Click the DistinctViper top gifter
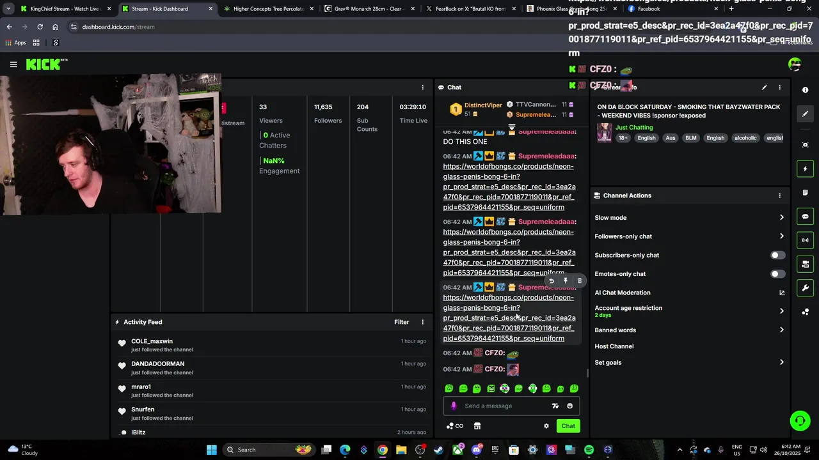The image size is (819, 460). (483, 105)
